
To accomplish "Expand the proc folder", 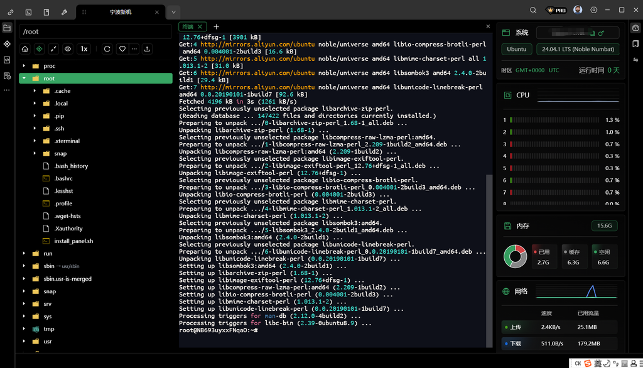I will tap(24, 66).
